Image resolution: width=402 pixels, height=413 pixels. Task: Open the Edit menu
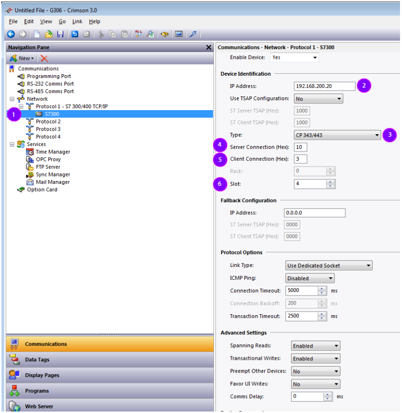tap(29, 22)
